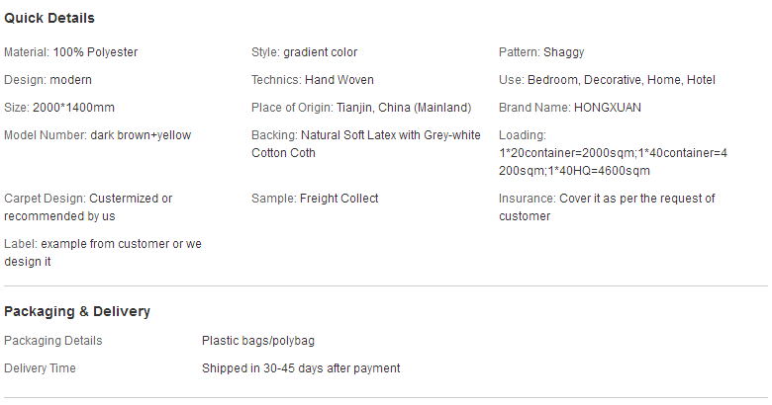Click the Plastic bags/polybag packaging value

(x=258, y=341)
